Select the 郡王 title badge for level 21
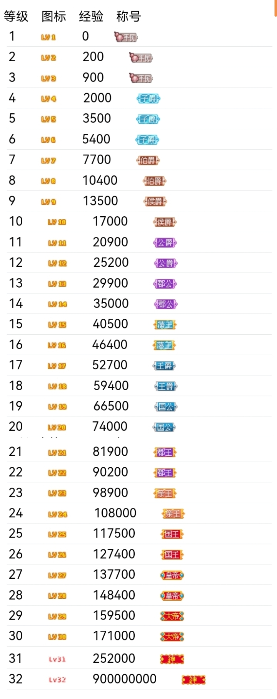Image resolution: width=277 pixels, height=699 pixels. click(x=165, y=452)
